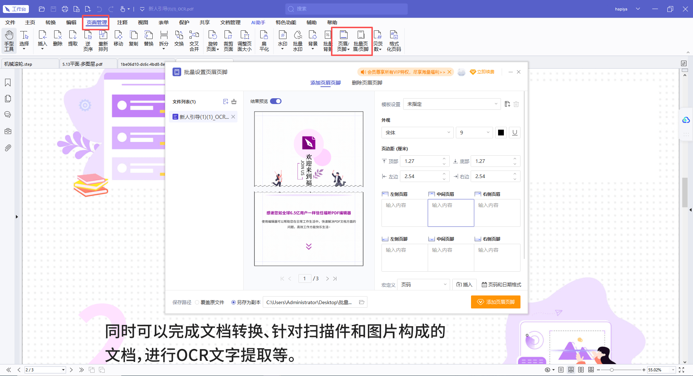
Task: Open the black font color swatch
Action: point(501,133)
